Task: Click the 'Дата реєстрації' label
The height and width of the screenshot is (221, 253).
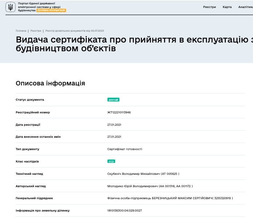Action: (x=28, y=125)
